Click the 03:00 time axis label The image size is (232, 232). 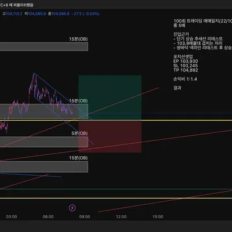click(x=12, y=217)
